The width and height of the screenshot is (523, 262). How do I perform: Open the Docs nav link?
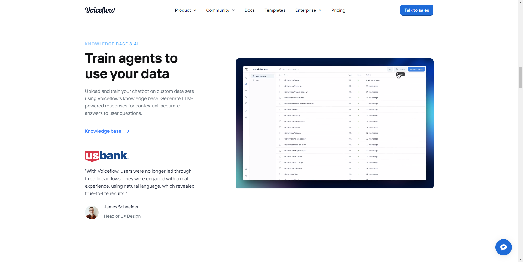click(x=250, y=10)
